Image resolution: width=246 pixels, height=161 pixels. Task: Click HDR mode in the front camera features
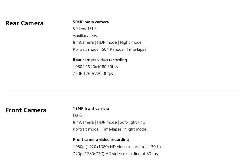click(x=107, y=122)
